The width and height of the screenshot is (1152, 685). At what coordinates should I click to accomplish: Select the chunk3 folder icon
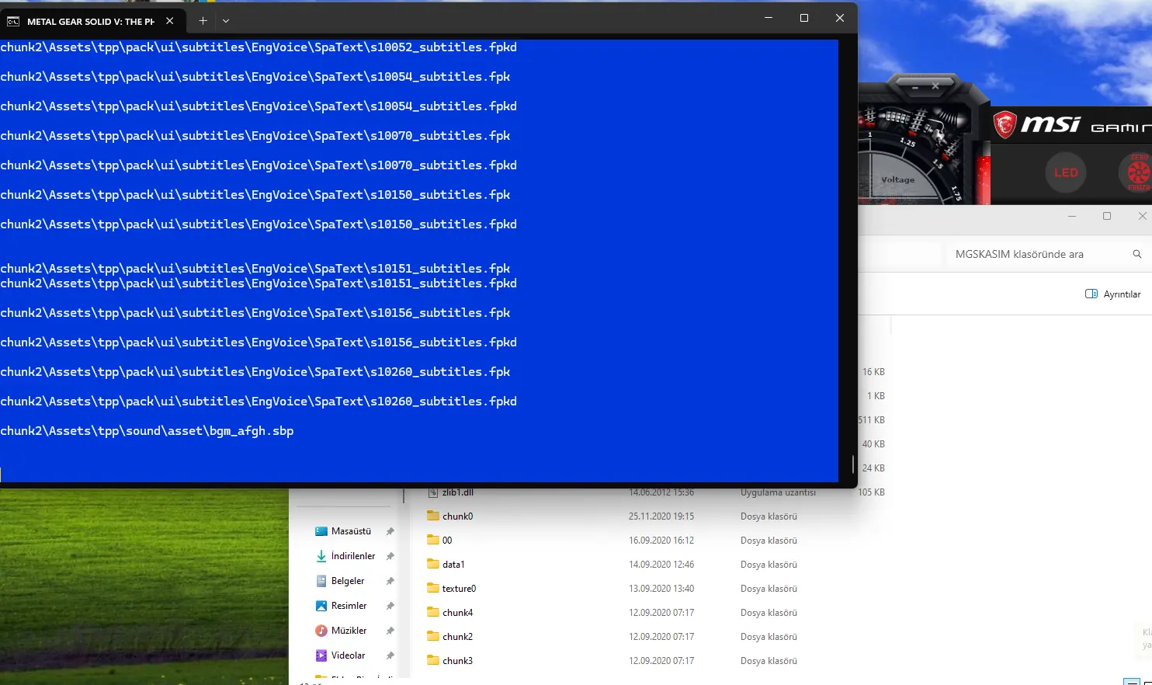coord(433,660)
